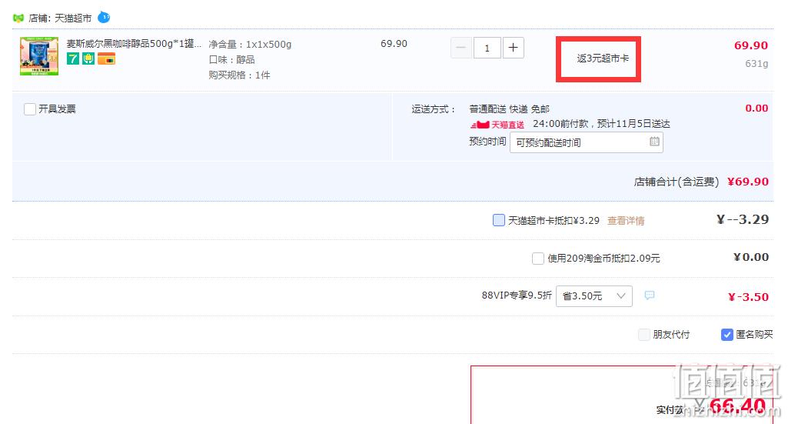Click the green 7-day return badge

(73, 58)
